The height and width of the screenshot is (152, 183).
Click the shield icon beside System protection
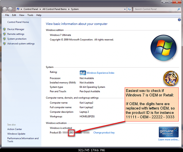tap(4, 39)
